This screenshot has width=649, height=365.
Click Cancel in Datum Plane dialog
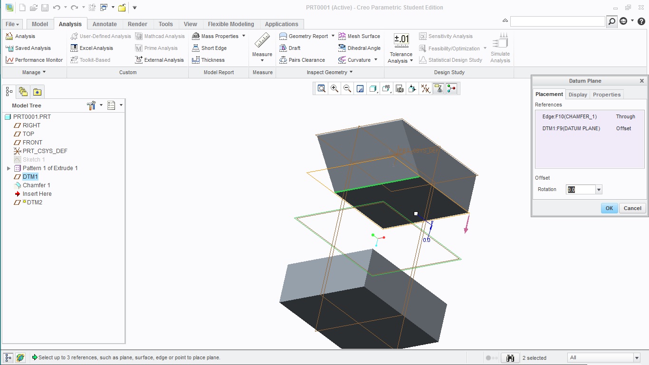point(632,208)
